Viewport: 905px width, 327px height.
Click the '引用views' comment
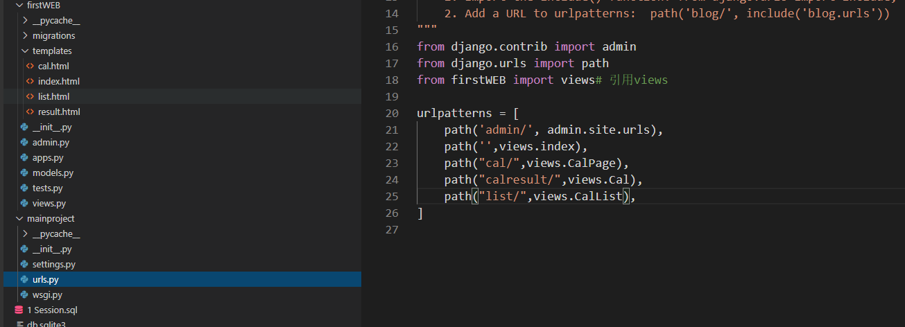coord(639,80)
